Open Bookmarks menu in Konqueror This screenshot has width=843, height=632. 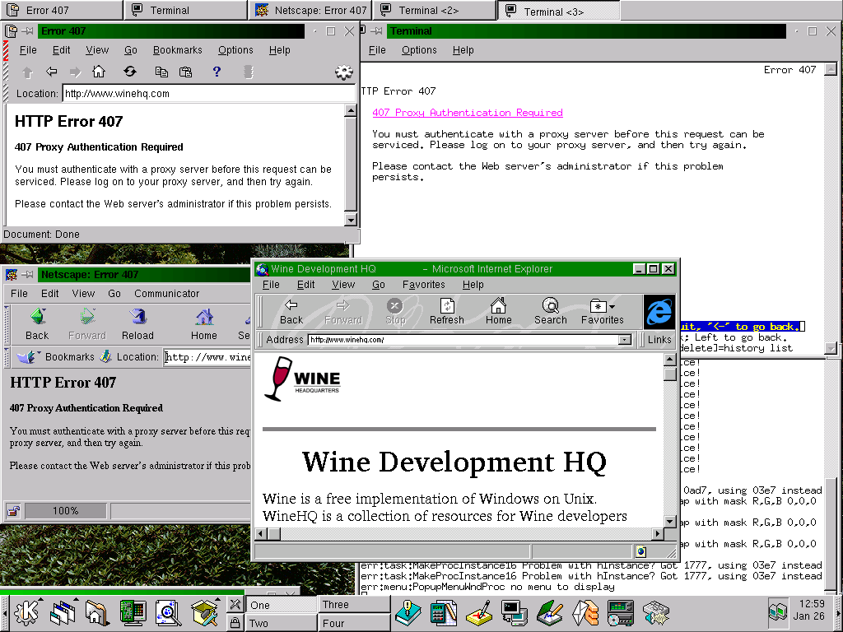tap(178, 50)
